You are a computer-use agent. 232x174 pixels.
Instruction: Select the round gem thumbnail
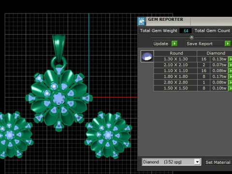point(147,56)
